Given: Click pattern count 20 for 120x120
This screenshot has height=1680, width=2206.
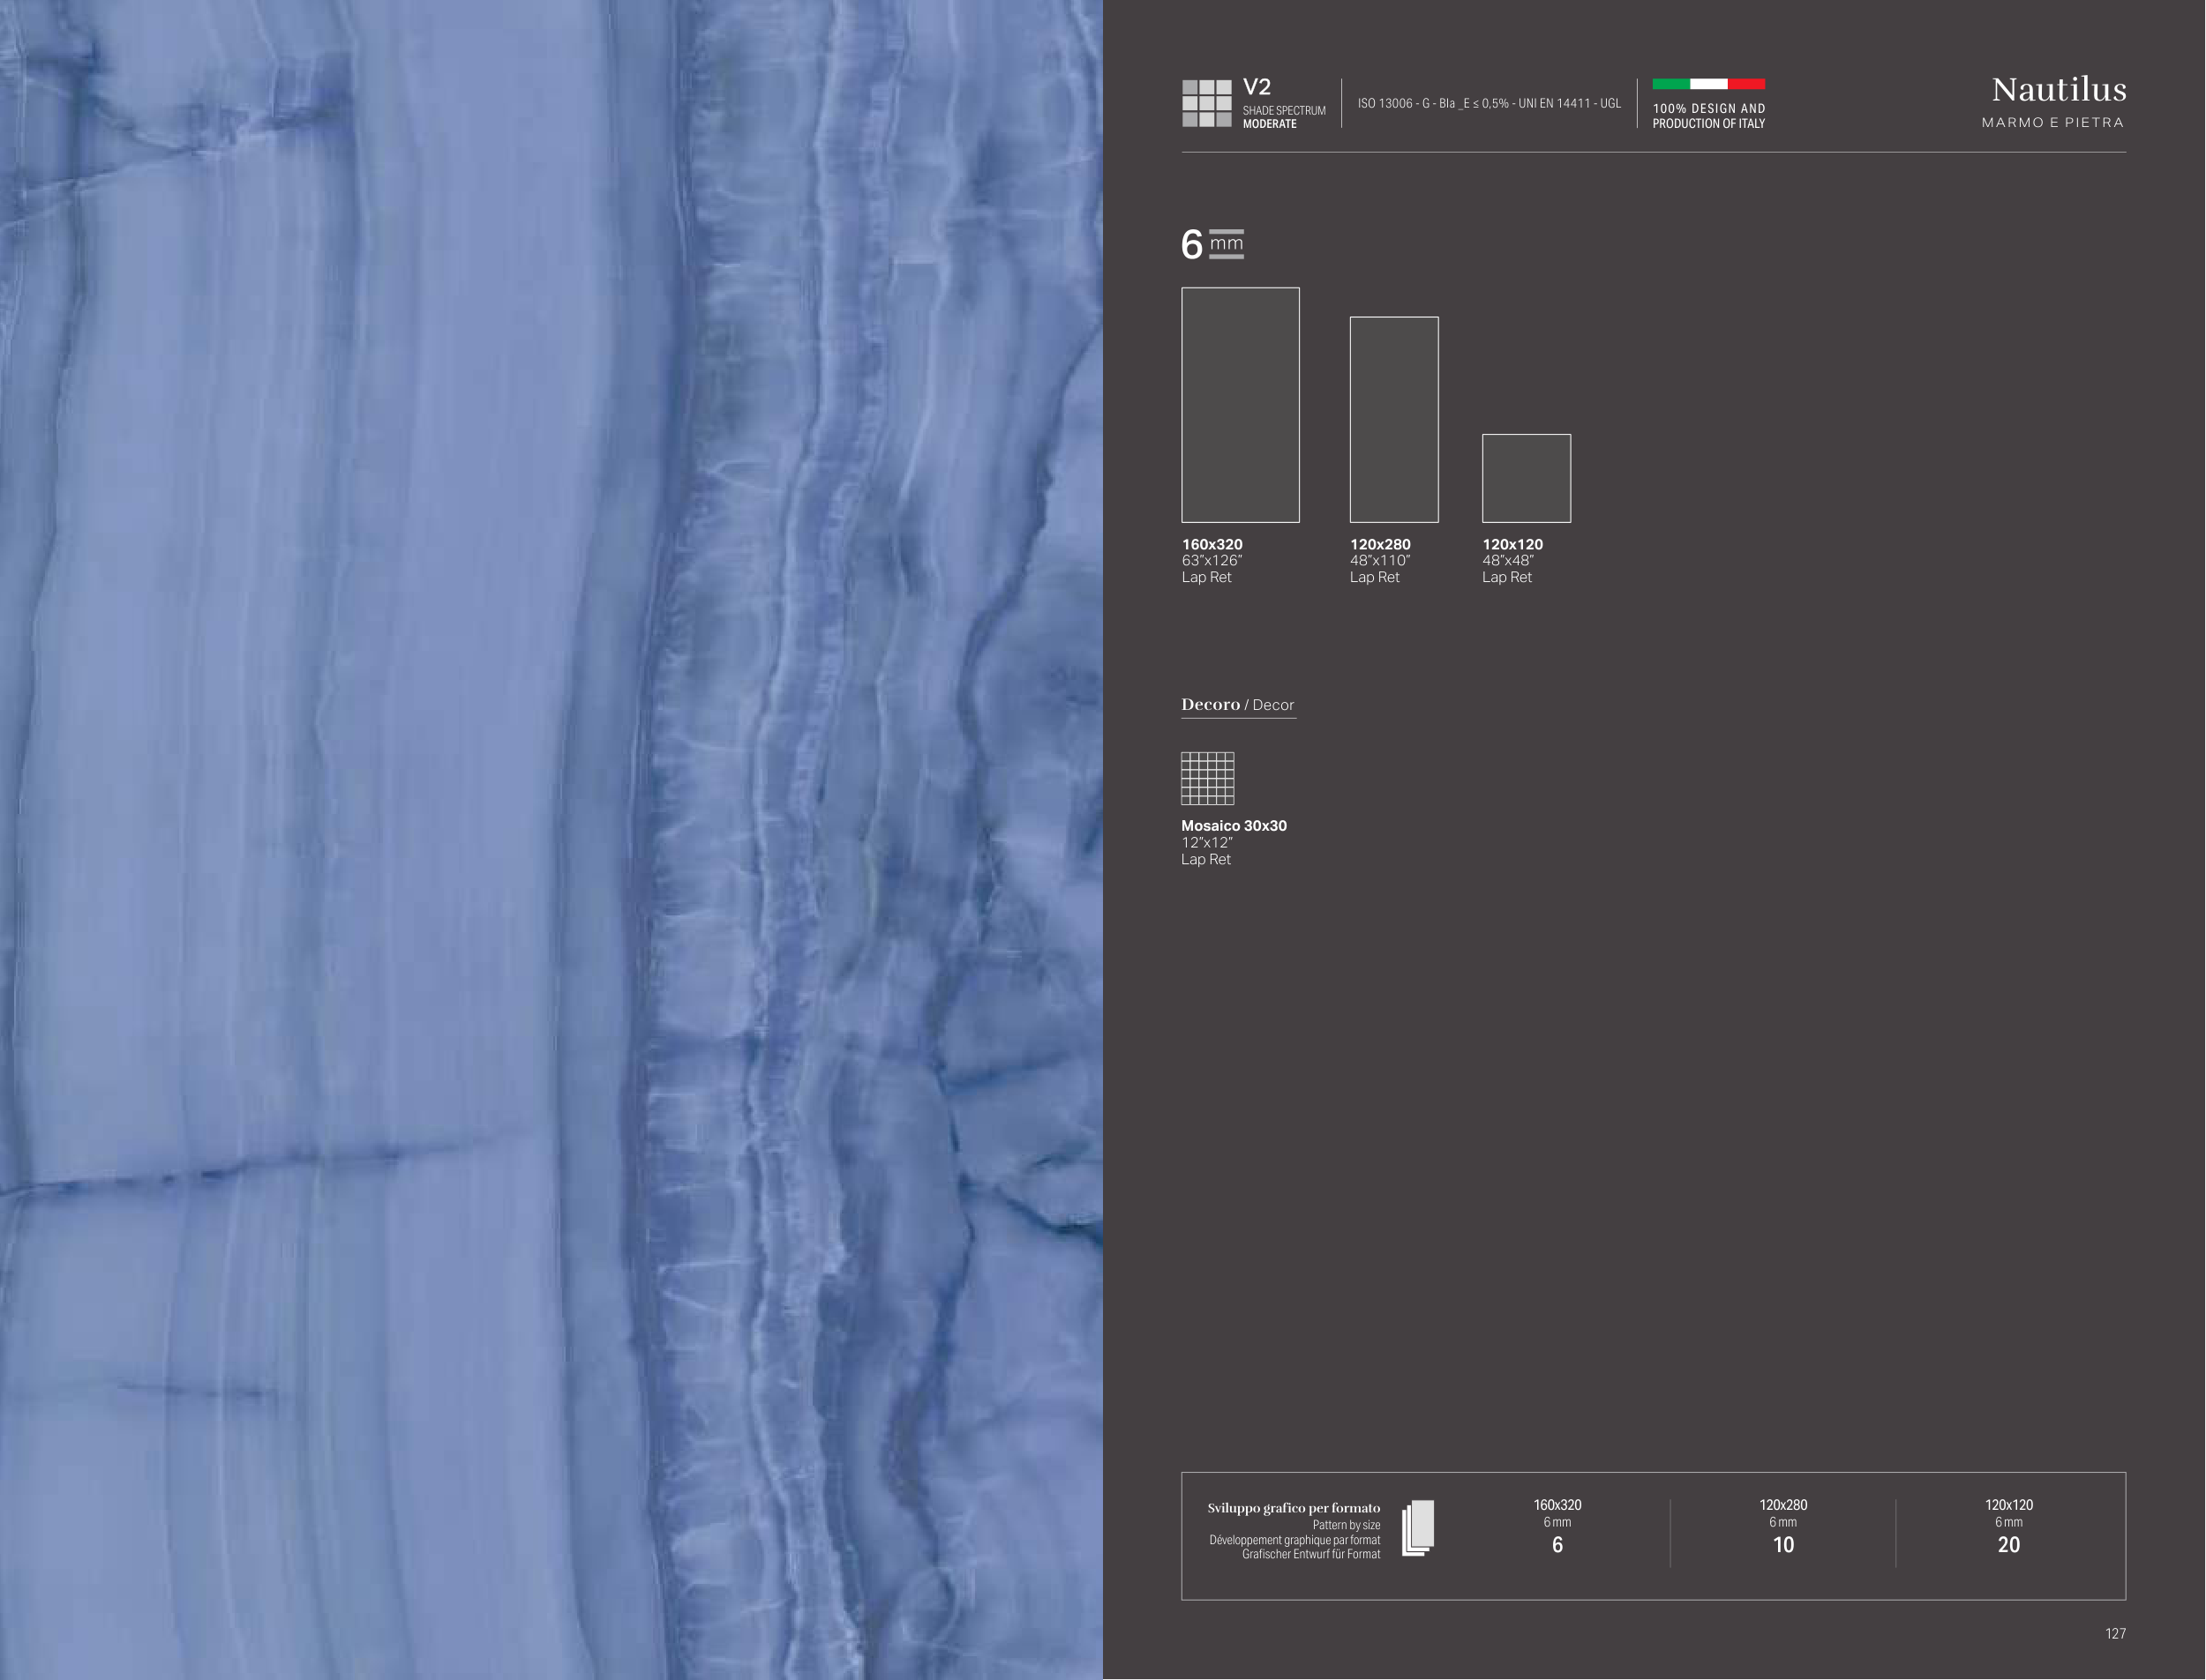Looking at the screenshot, I should click(x=2008, y=1545).
